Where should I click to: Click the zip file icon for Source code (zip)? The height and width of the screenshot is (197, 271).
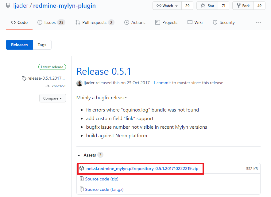[x=81, y=179]
